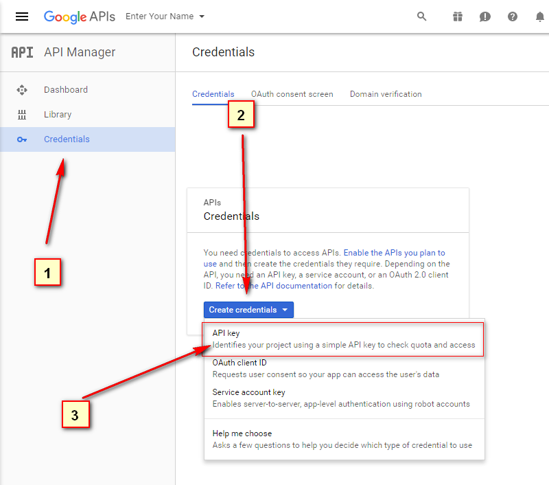Click the Google APIs logo
The width and height of the screenshot is (549, 485).
(79, 16)
